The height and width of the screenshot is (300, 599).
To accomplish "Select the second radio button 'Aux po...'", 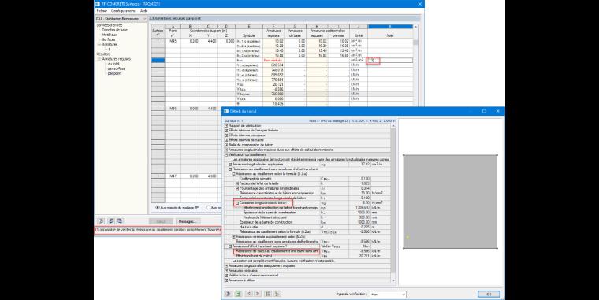I will tap(208, 208).
